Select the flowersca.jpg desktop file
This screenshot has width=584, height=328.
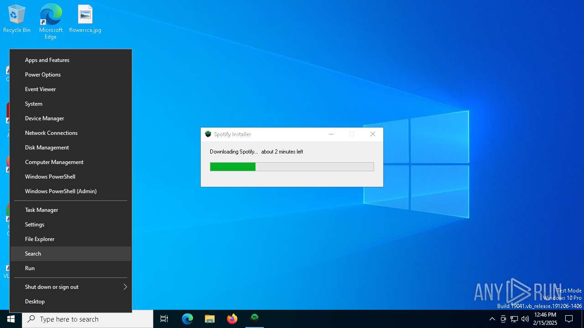tap(85, 19)
